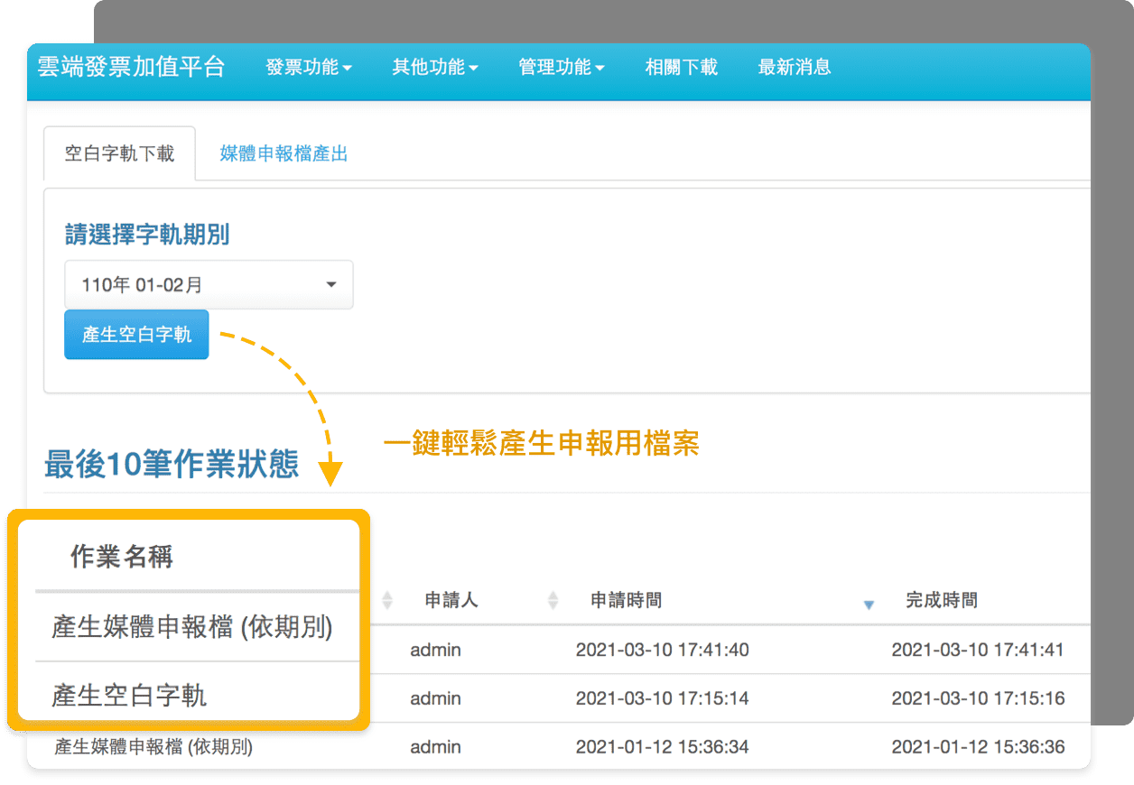Open 最新消息 in navbar
Image resolution: width=1134 pixels, height=785 pixels.
pyautogui.click(x=795, y=67)
